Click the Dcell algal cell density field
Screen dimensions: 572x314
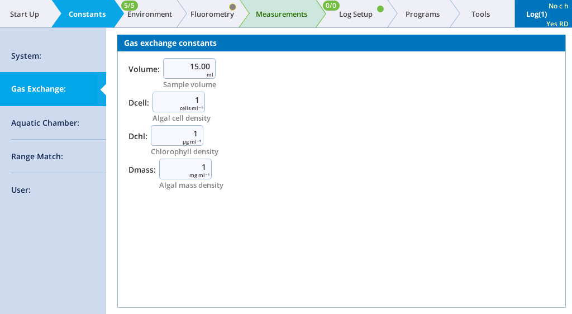(178, 102)
